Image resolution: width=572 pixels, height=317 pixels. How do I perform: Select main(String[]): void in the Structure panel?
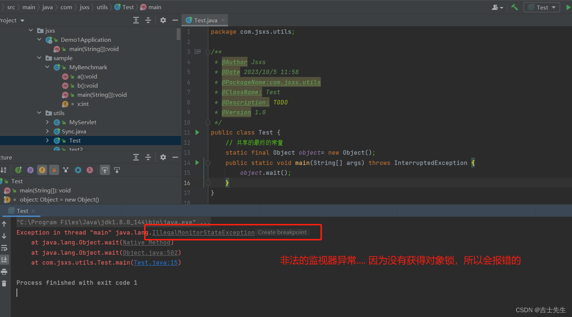pyautogui.click(x=45, y=190)
